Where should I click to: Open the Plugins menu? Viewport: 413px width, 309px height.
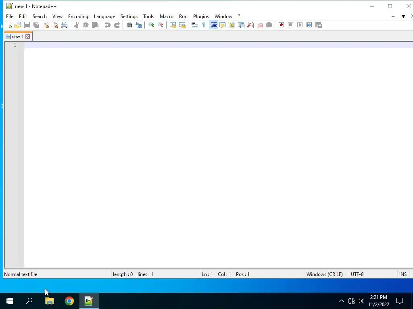[x=201, y=16]
